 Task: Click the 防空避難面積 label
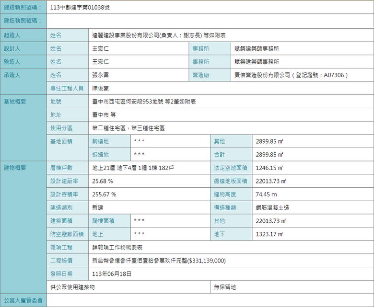tap(67, 234)
